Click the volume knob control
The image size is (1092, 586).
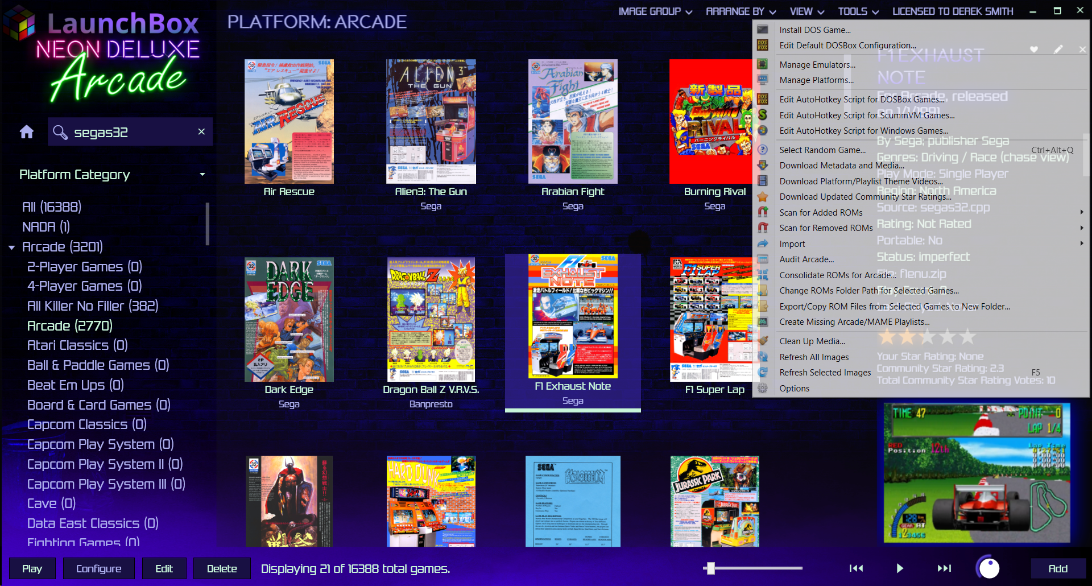point(988,568)
